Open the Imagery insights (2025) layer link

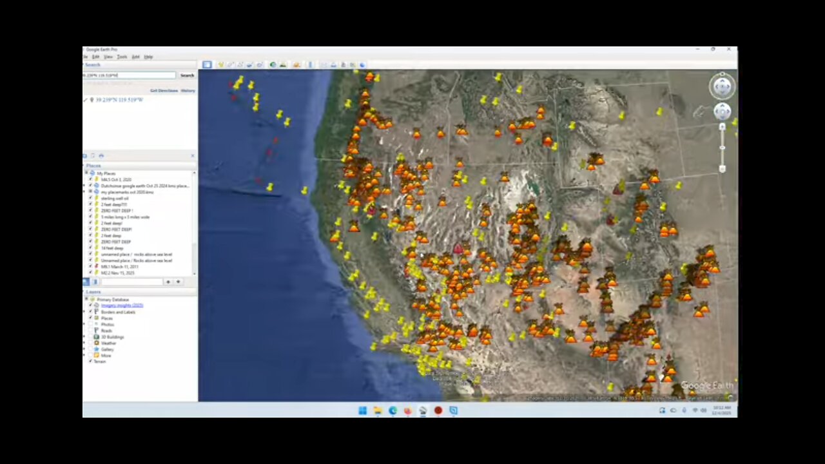[122, 305]
